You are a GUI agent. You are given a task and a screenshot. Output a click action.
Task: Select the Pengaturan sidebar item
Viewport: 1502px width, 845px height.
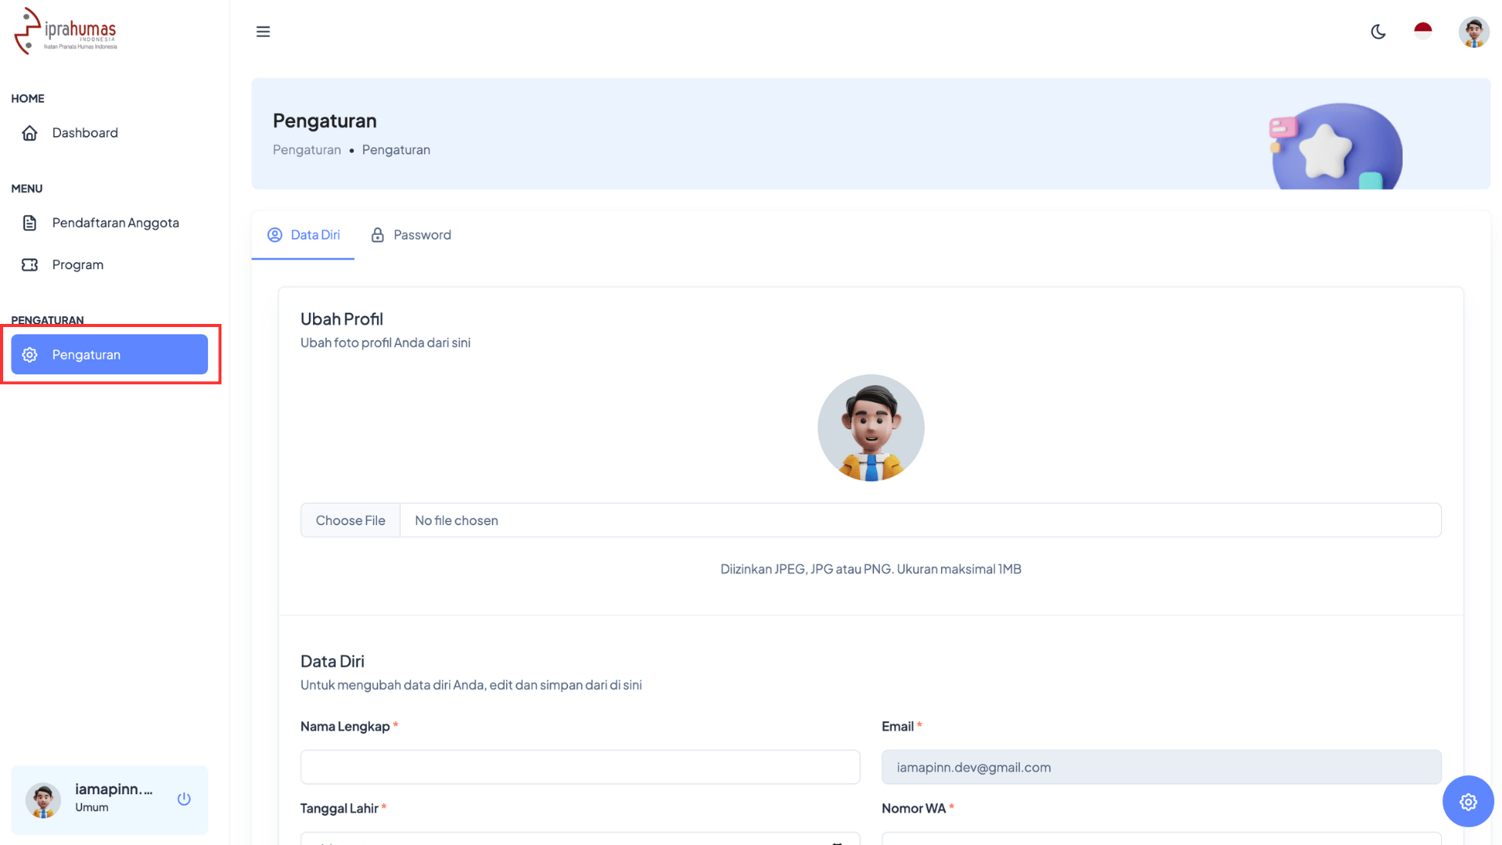[110, 354]
